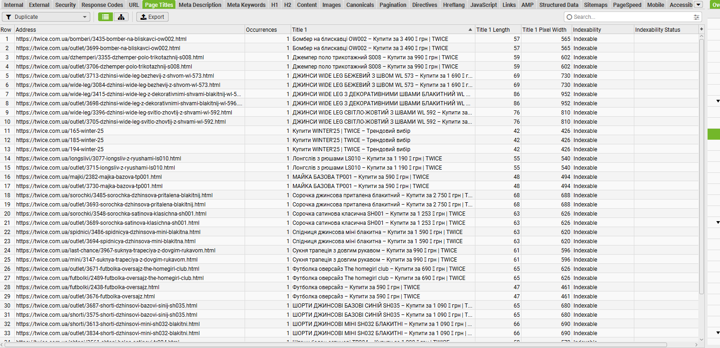Click the upload icon on the Export button
The height and width of the screenshot is (348, 720).
[x=143, y=17]
